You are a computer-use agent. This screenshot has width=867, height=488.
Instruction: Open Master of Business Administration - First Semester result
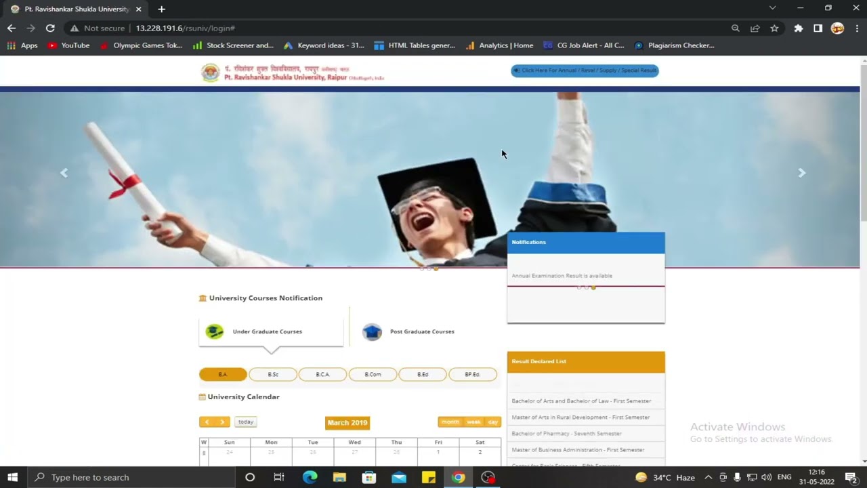click(578, 450)
